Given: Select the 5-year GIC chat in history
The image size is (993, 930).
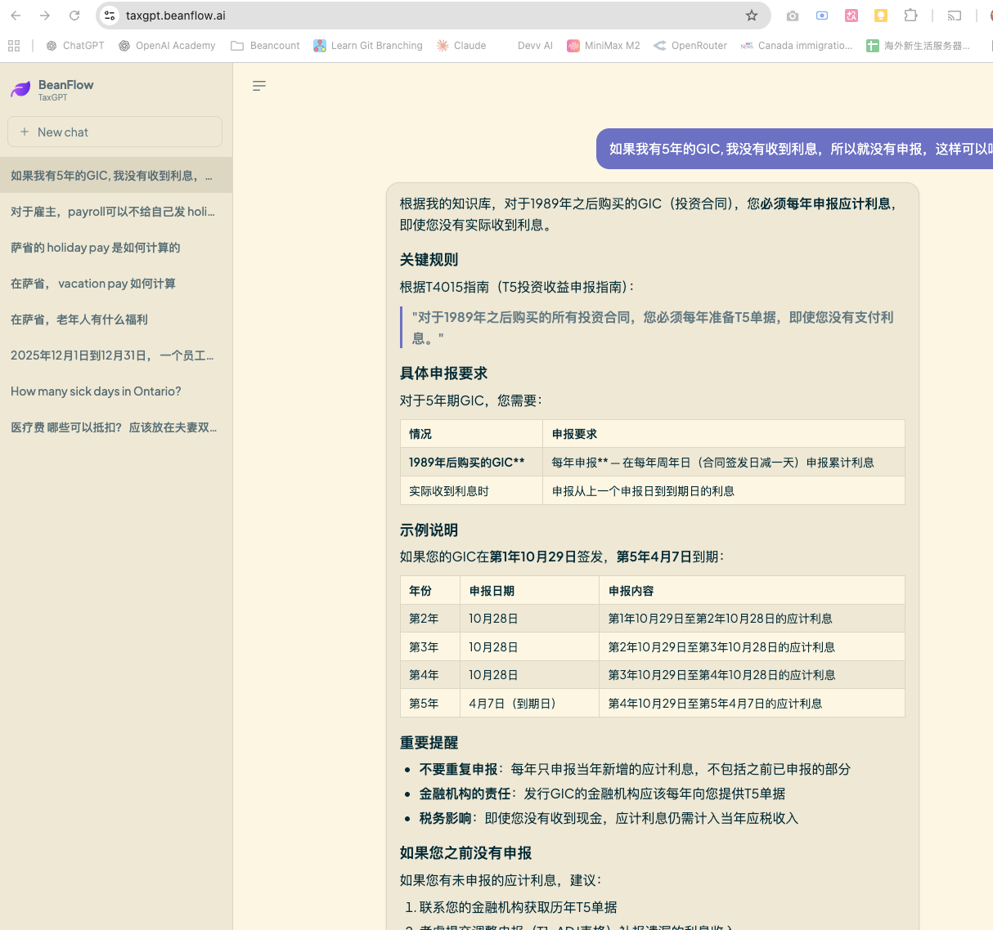Looking at the screenshot, I should pos(112,176).
